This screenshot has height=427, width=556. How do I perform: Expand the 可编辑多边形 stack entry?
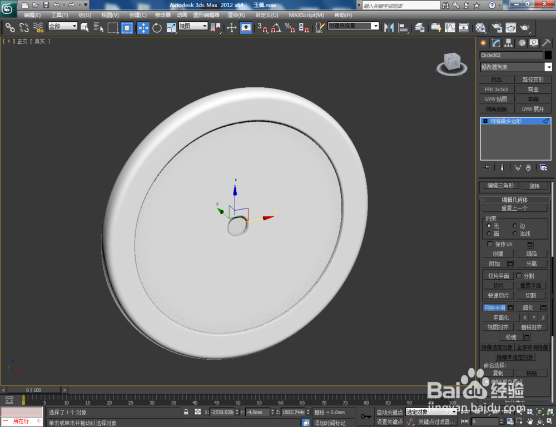(x=485, y=121)
